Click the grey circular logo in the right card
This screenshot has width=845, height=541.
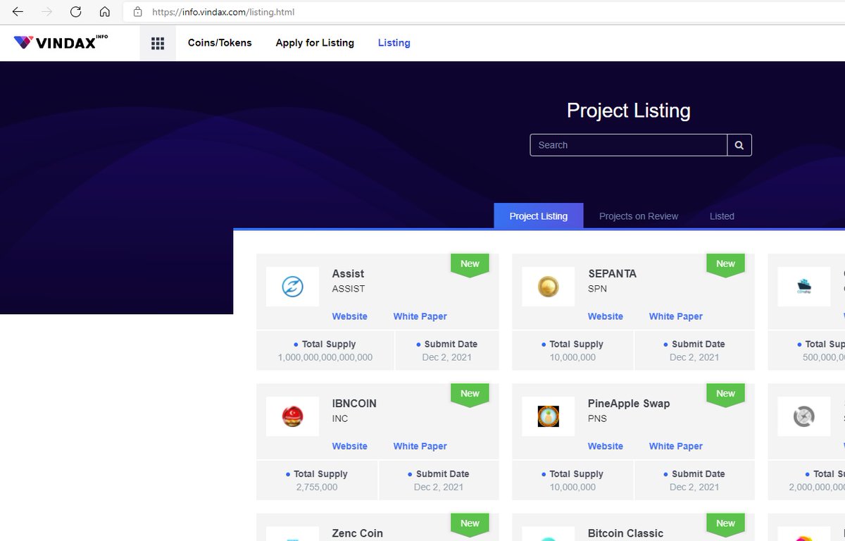(x=803, y=416)
